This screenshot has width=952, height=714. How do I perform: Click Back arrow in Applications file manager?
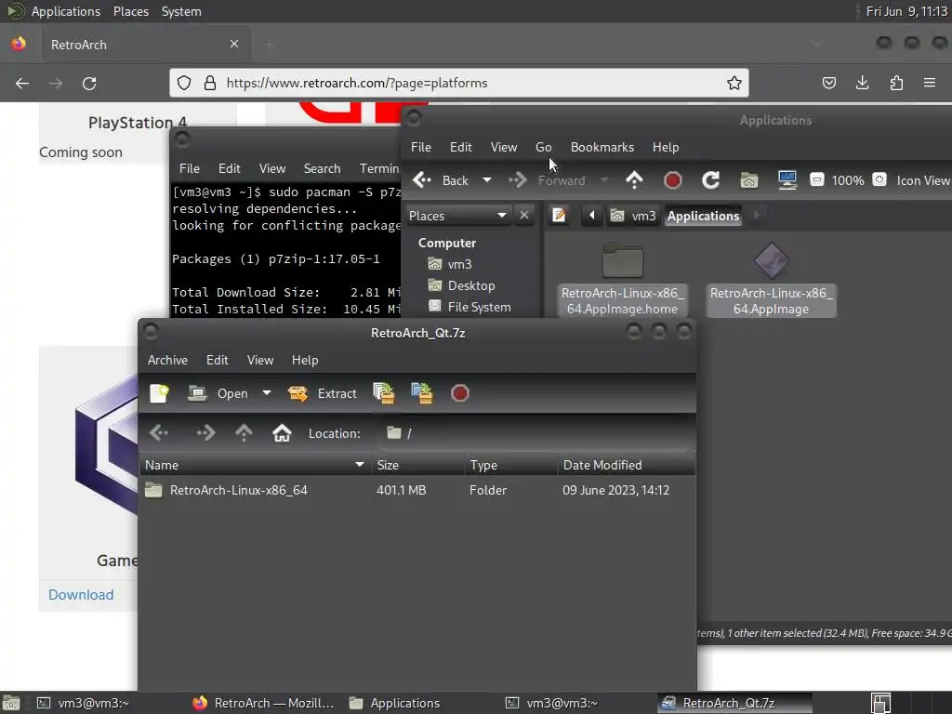[440, 180]
